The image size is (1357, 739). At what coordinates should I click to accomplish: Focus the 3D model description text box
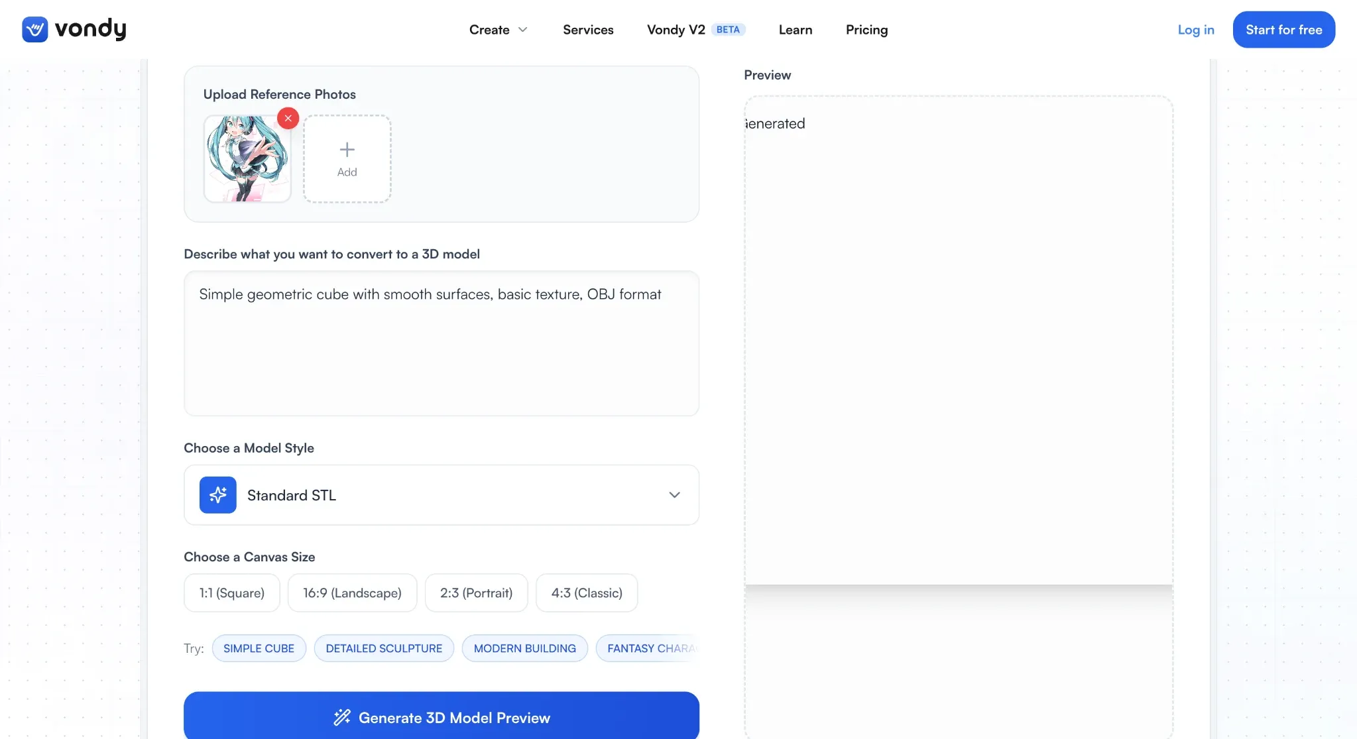point(442,343)
